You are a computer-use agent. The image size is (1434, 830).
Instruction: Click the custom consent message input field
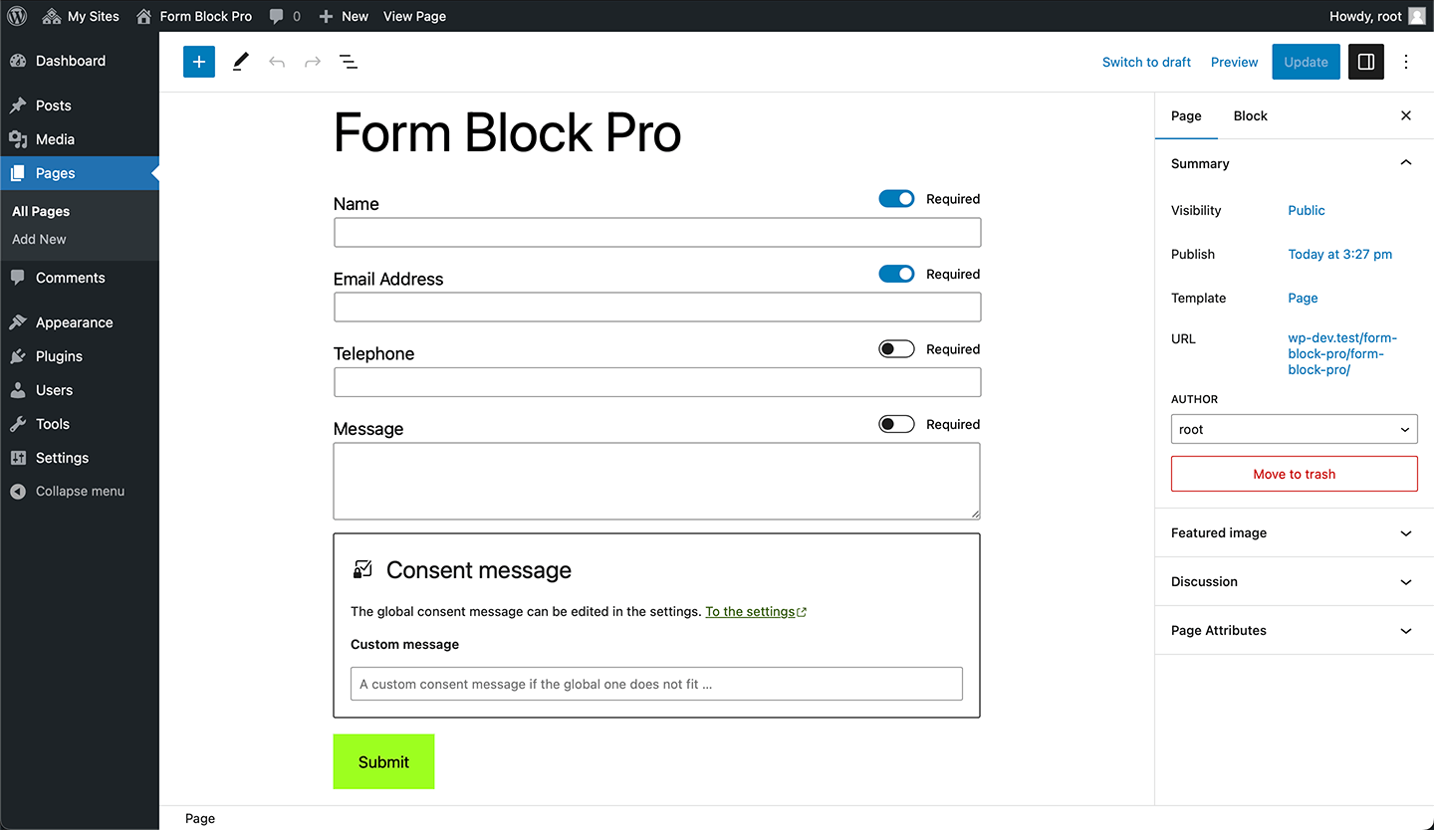pyautogui.click(x=656, y=684)
